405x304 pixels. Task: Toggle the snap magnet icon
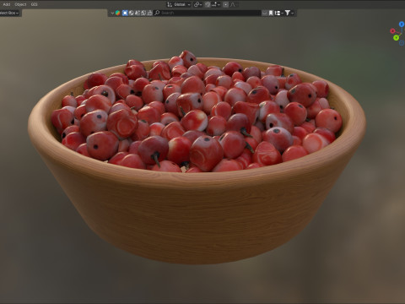tap(208, 4)
